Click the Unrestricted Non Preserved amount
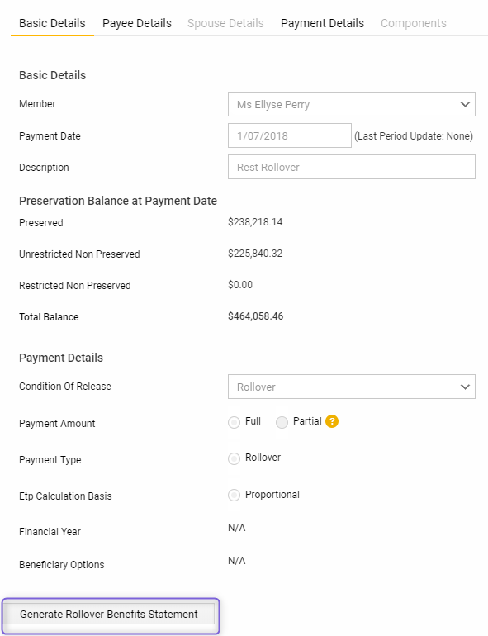488x636 pixels. pos(255,254)
